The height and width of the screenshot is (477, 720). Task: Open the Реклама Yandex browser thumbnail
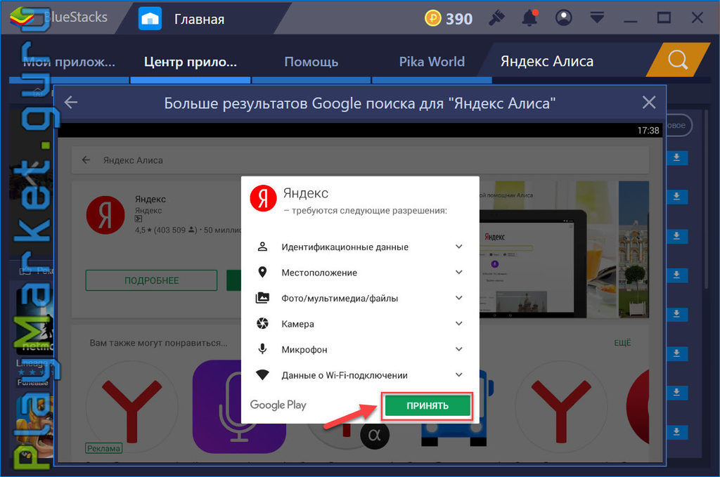131,407
